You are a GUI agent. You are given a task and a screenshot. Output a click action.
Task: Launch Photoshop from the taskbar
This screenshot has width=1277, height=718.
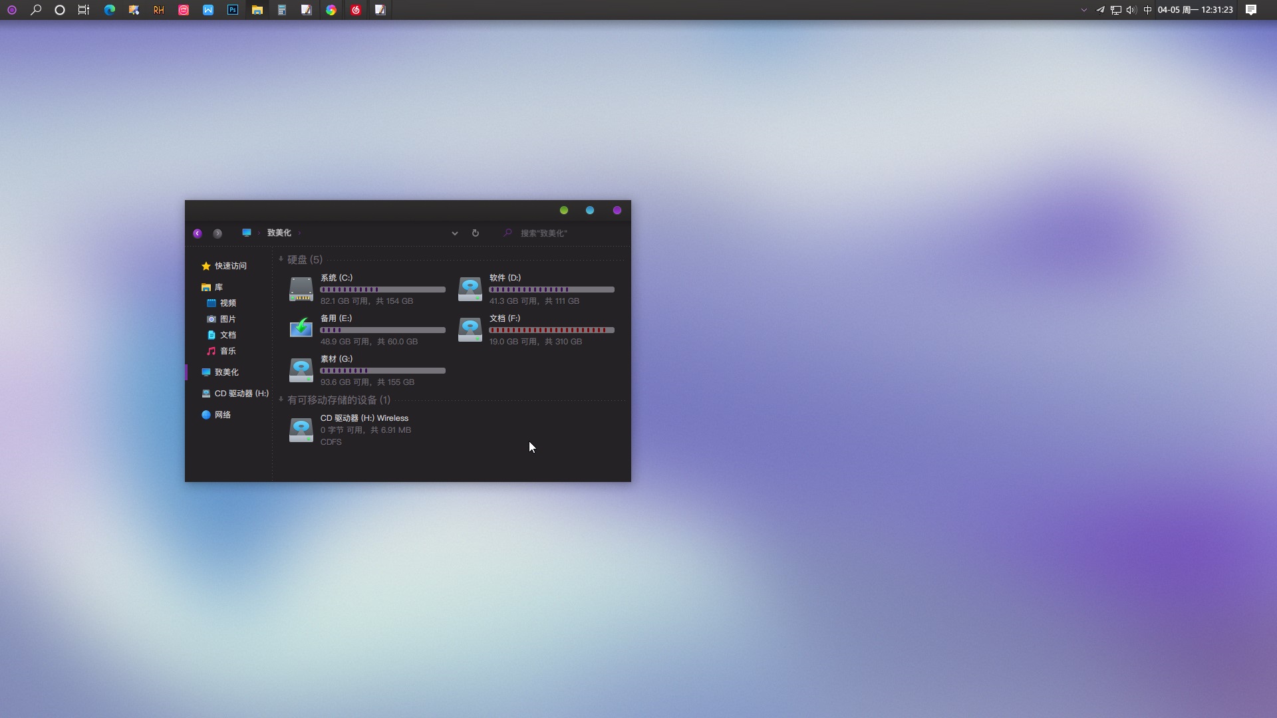tap(233, 10)
